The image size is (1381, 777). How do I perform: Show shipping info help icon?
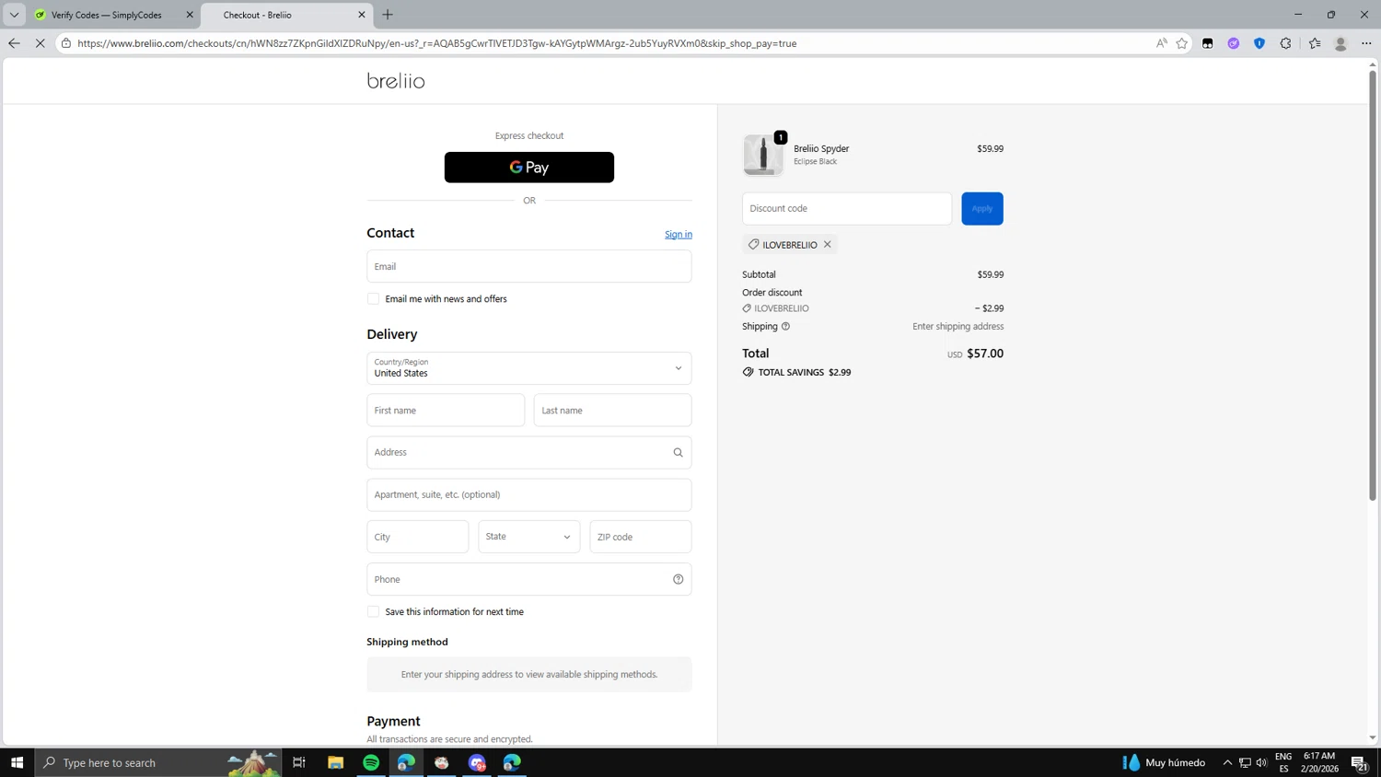(785, 327)
